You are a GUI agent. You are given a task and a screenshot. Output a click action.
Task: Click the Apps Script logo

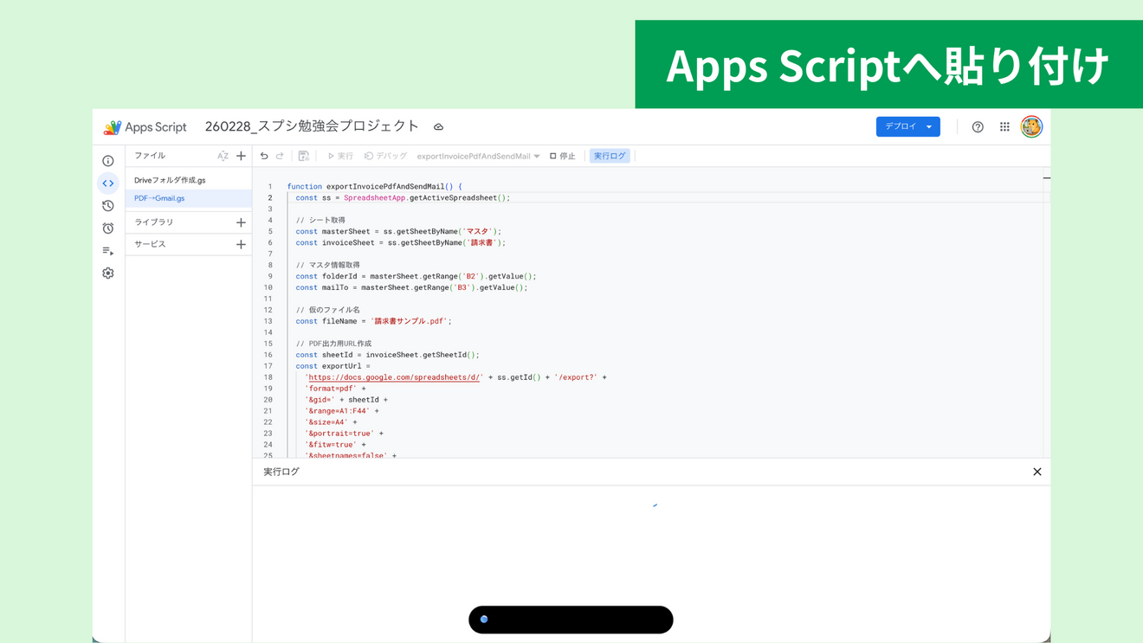145,127
